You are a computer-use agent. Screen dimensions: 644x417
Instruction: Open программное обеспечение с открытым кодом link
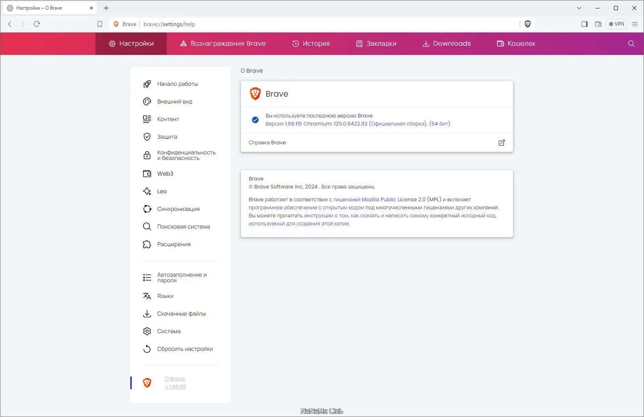coord(306,208)
